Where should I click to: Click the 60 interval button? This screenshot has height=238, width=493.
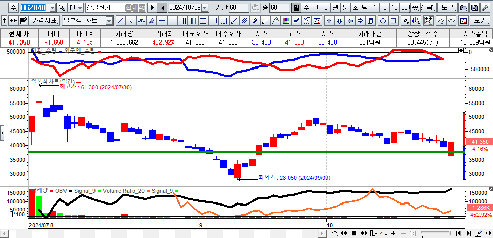(405, 8)
